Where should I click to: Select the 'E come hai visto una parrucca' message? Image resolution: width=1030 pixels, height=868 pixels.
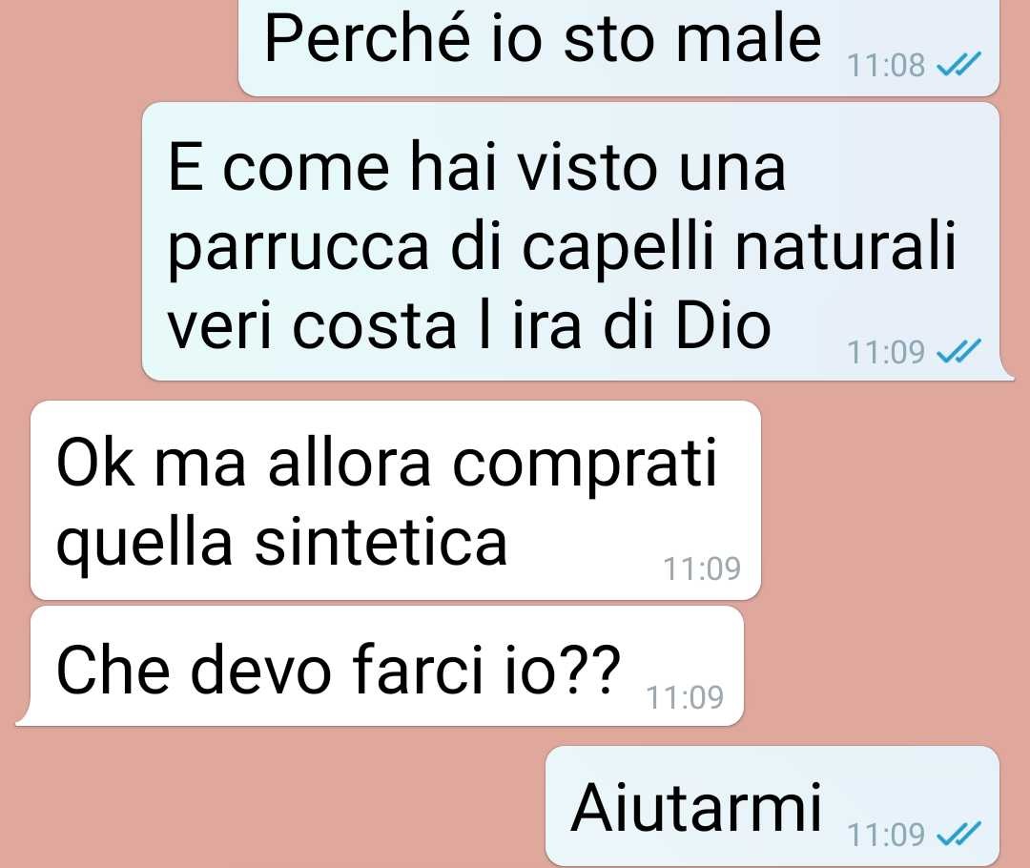click(571, 241)
